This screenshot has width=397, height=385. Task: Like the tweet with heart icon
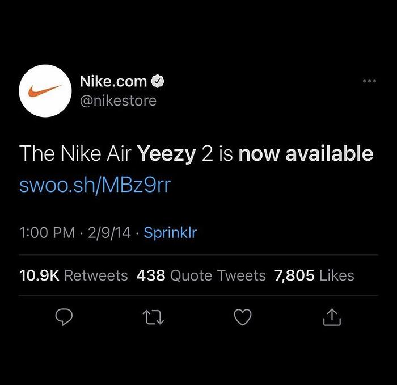pyautogui.click(x=243, y=317)
